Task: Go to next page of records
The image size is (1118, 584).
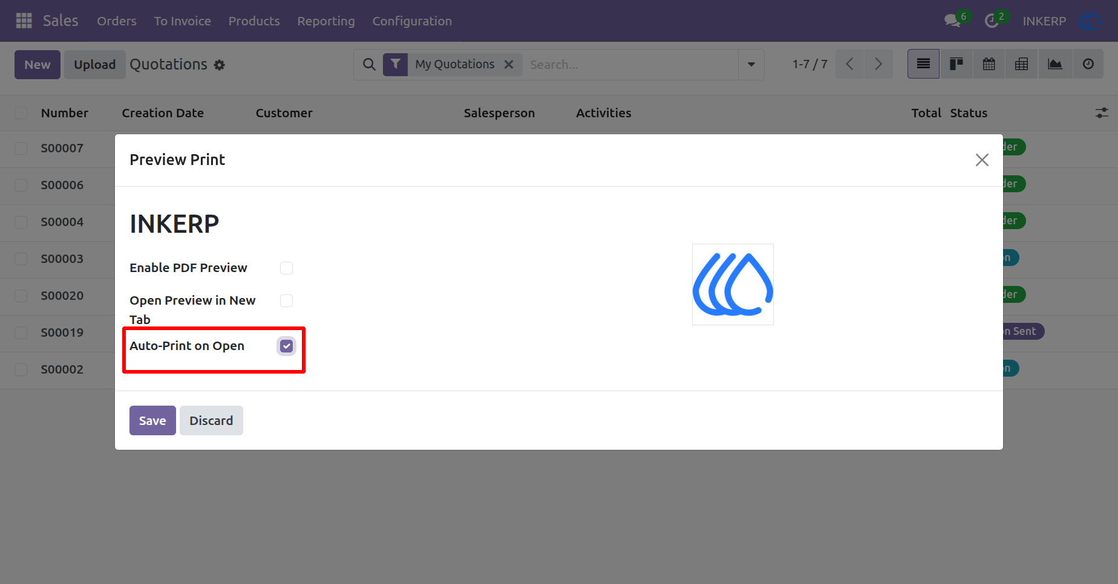Action: (x=878, y=64)
